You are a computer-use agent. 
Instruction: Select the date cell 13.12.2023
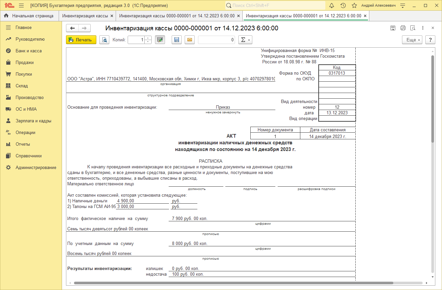(x=337, y=113)
